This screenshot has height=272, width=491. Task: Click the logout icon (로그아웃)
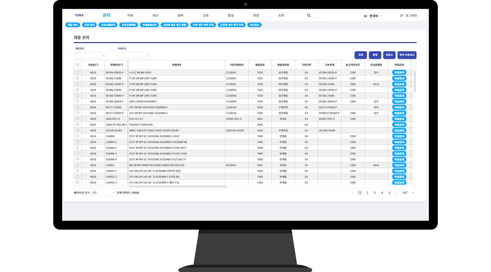point(402,16)
